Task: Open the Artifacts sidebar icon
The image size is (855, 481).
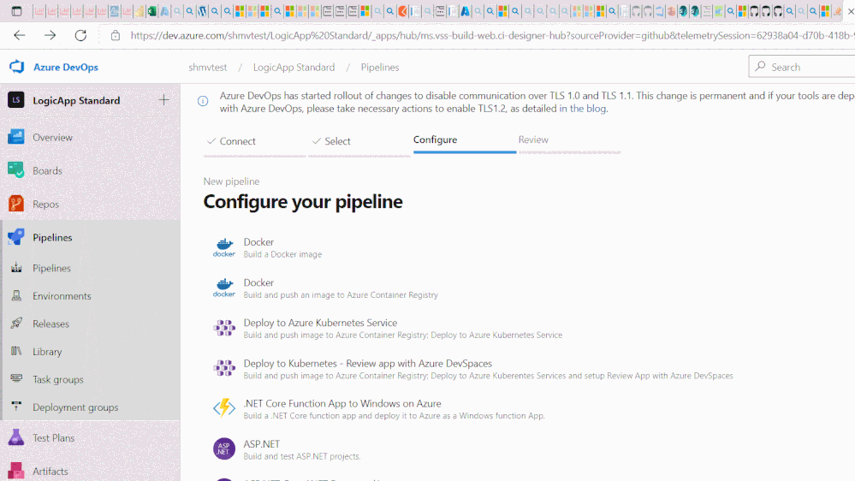Action: click(15, 472)
